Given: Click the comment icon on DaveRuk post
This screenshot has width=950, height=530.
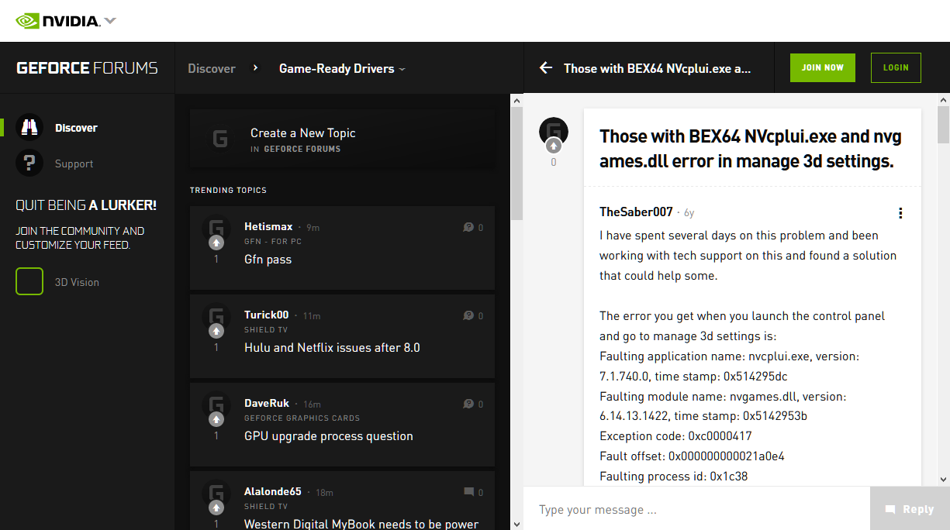Looking at the screenshot, I should (468, 404).
